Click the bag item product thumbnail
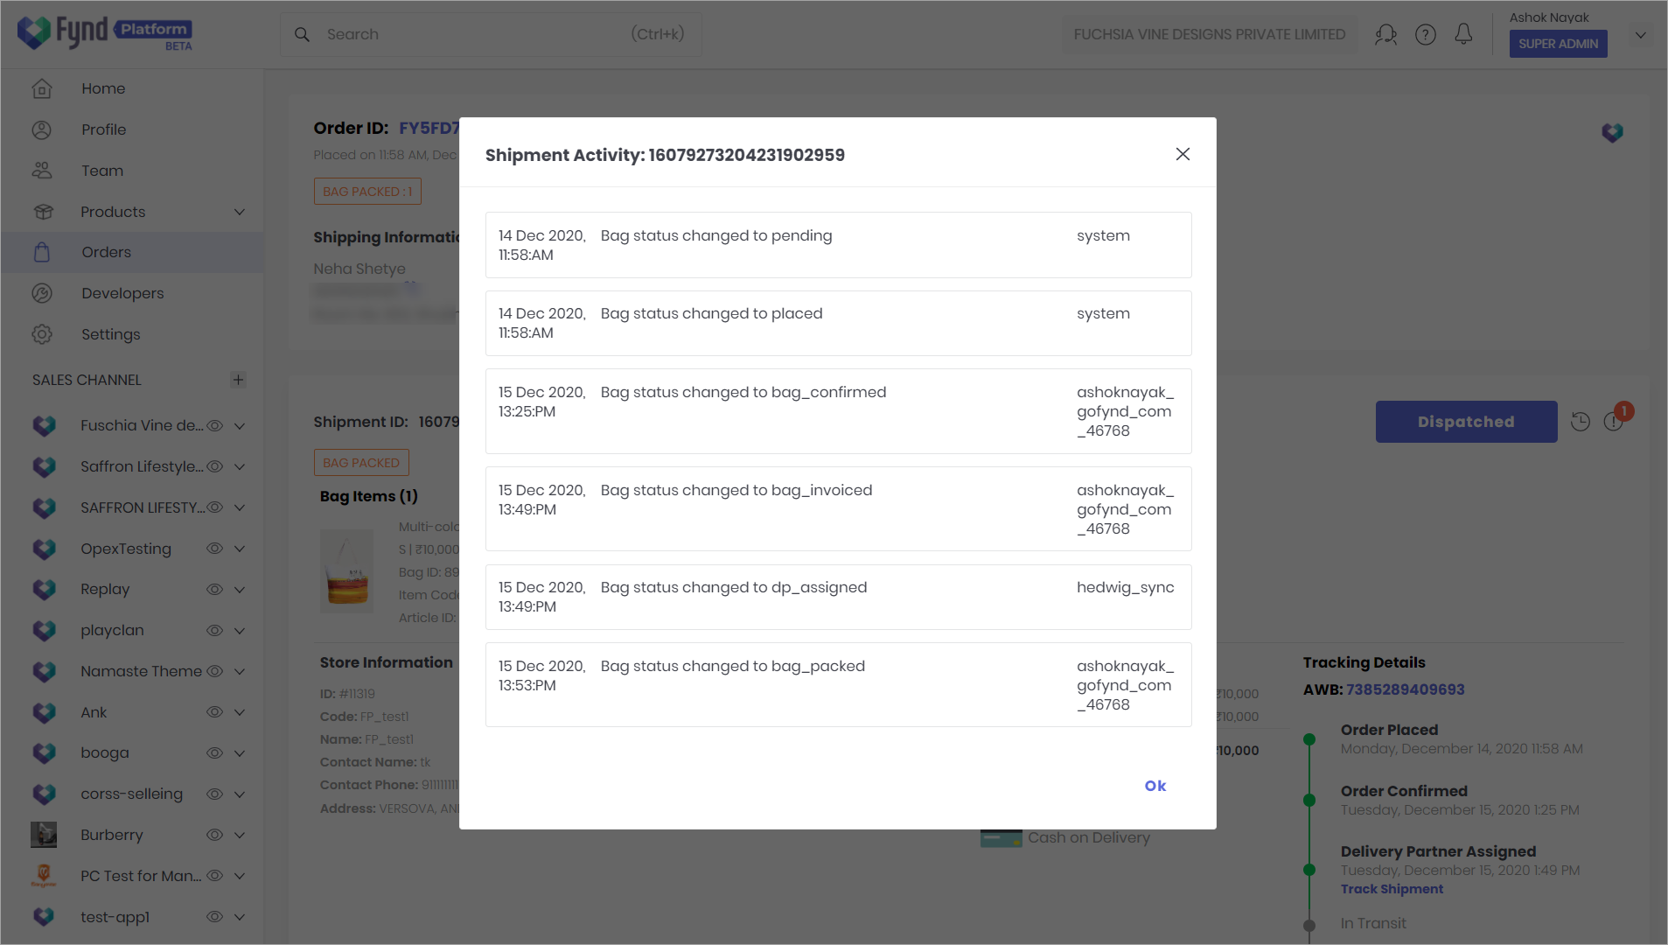Viewport: 1668px width, 945px height. pyautogui.click(x=346, y=570)
